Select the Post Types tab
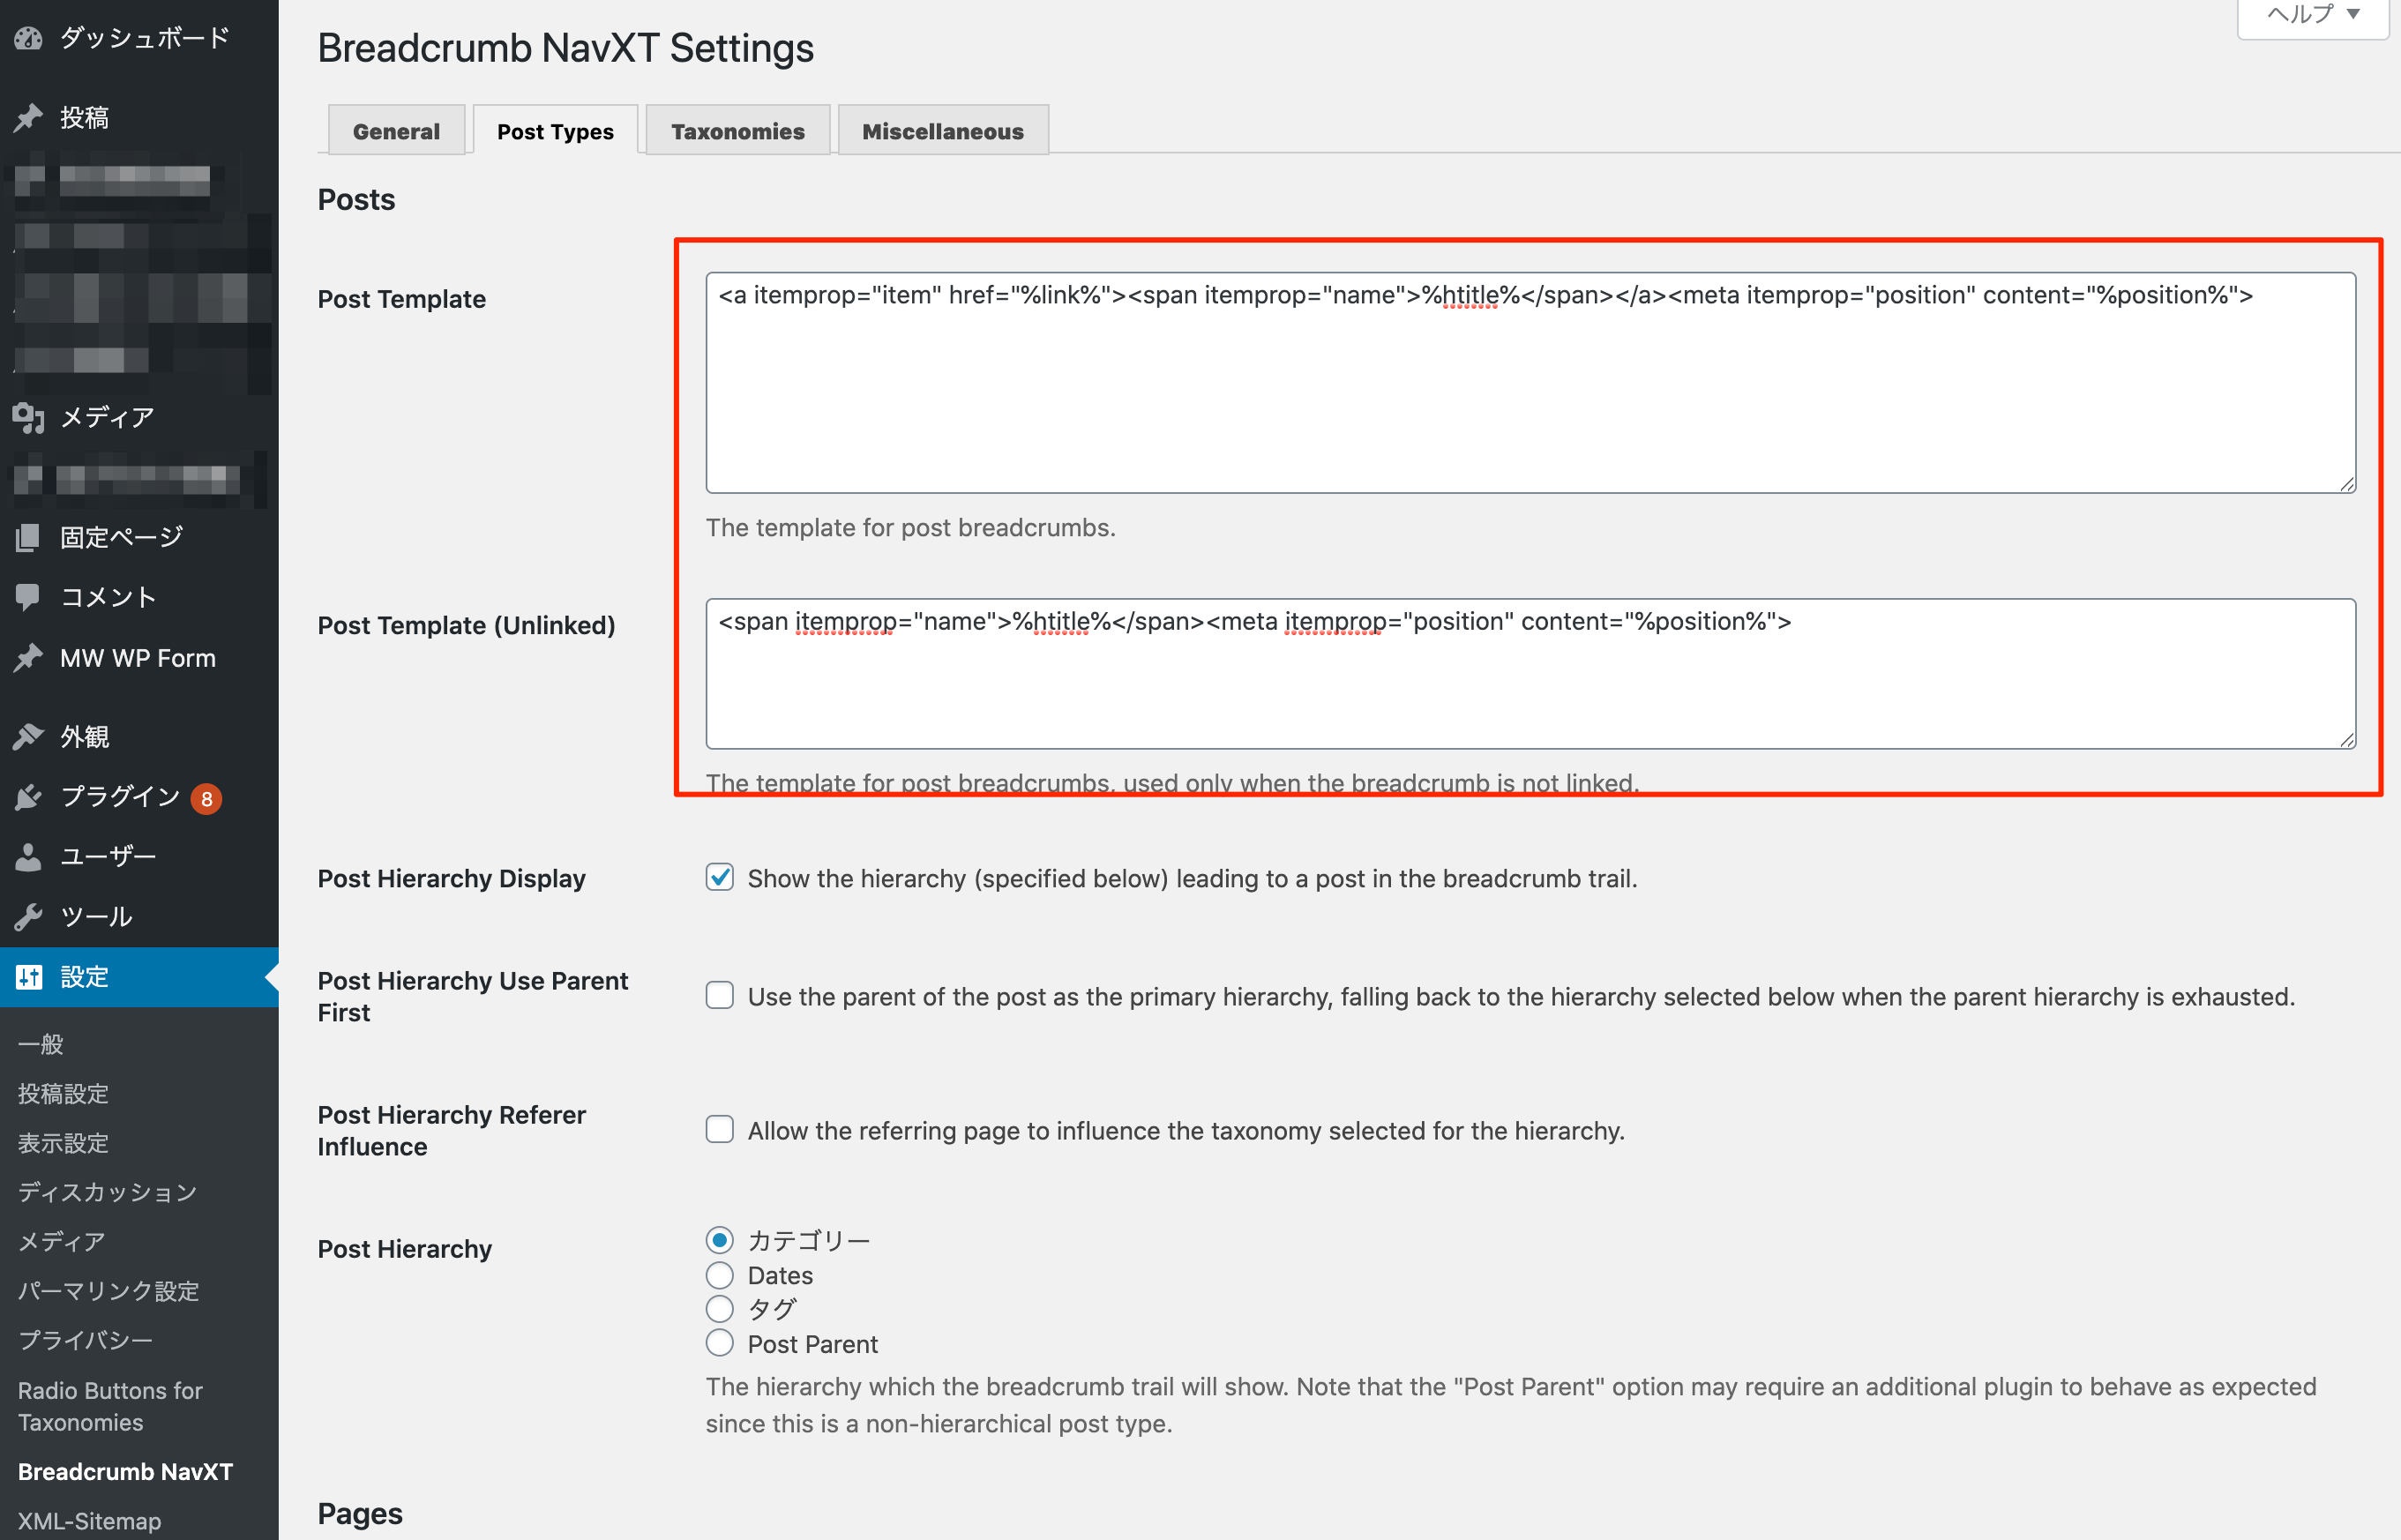This screenshot has height=1540, width=2401. [555, 131]
